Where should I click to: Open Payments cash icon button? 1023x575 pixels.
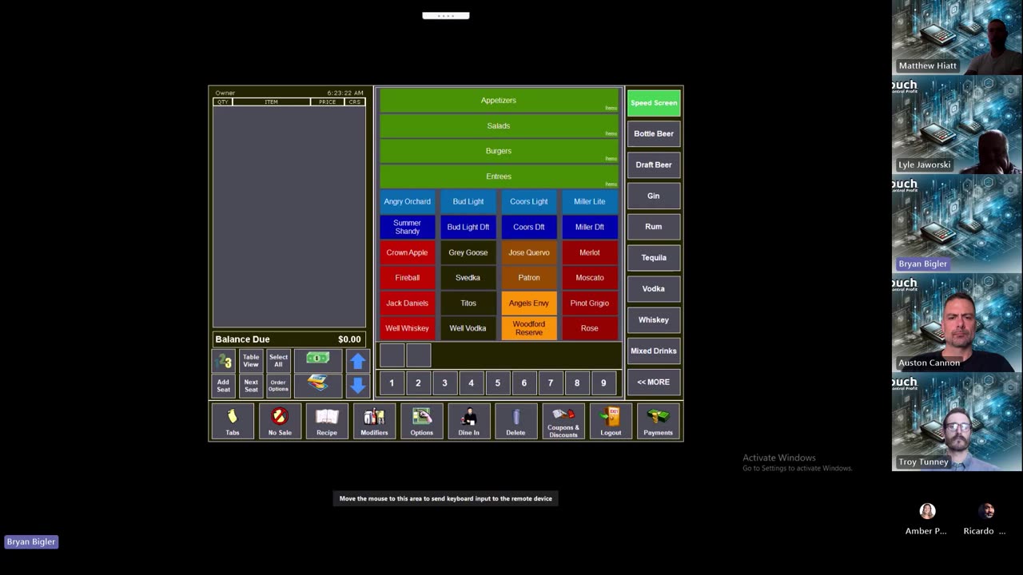659,421
